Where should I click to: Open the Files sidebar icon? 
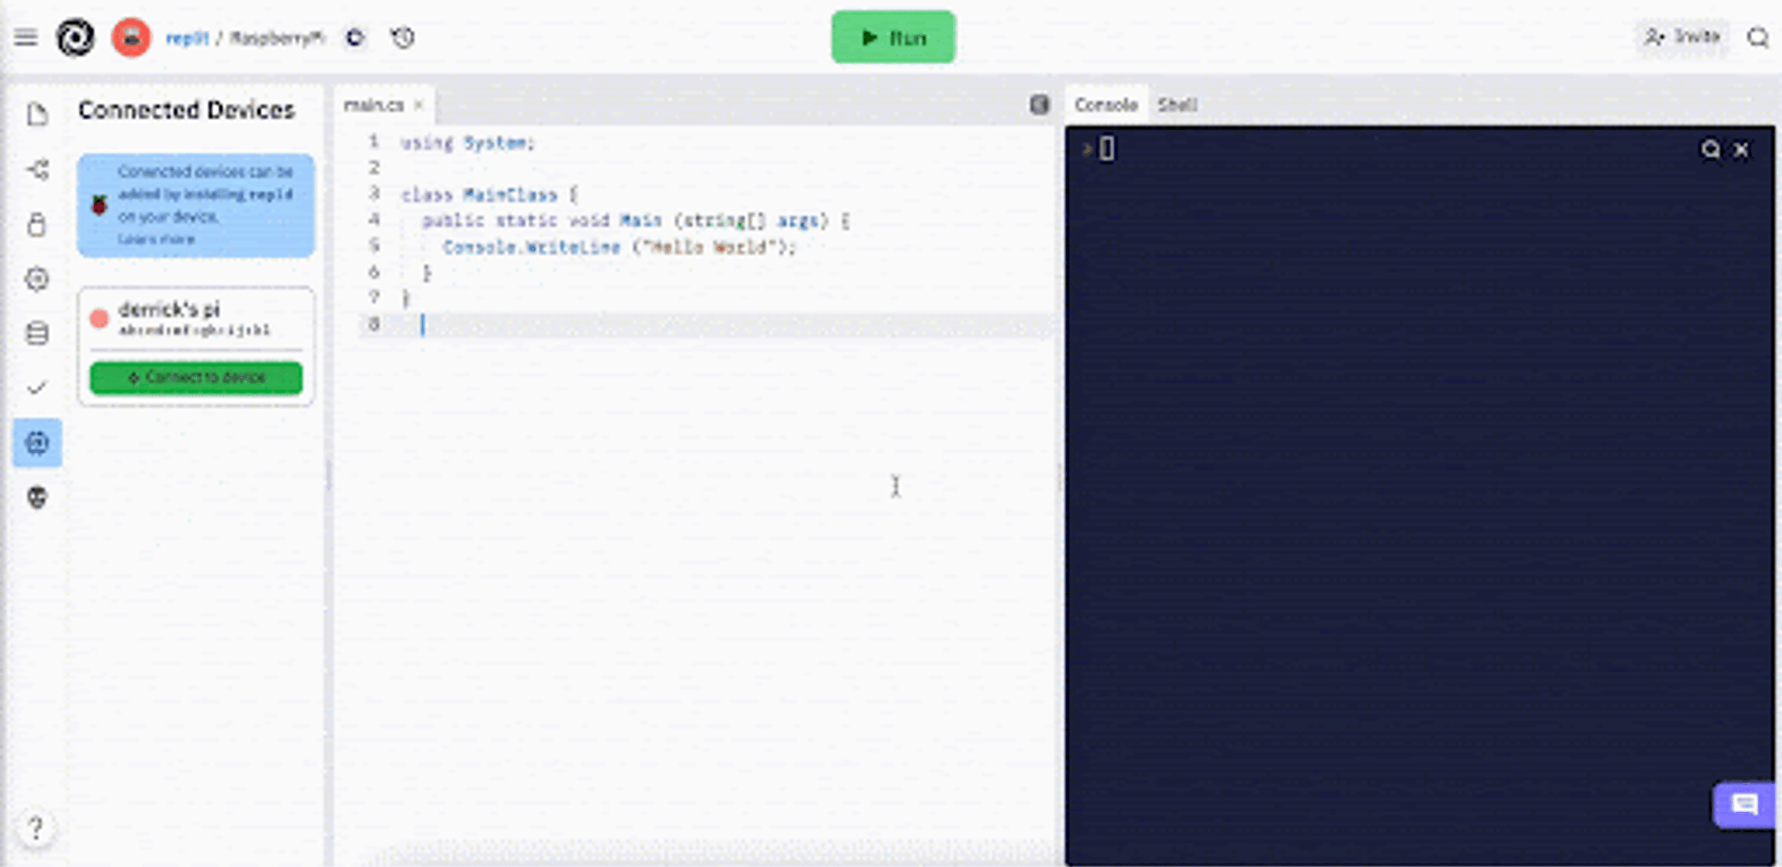(37, 114)
